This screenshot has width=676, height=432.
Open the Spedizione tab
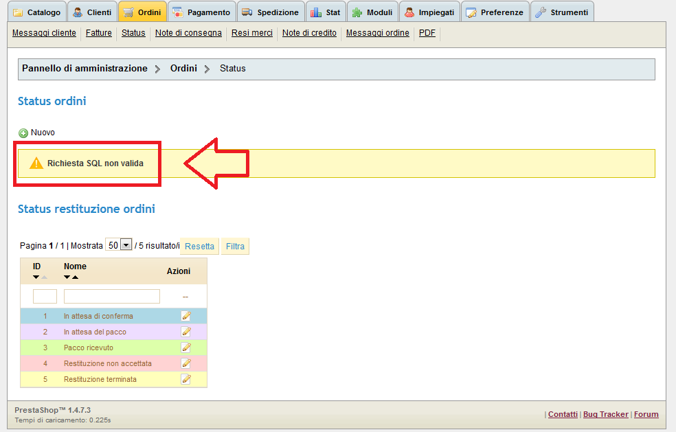(271, 12)
